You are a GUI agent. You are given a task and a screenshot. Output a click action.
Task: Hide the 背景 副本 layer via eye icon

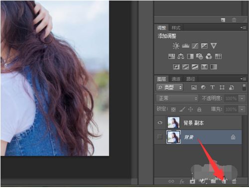click(x=160, y=122)
